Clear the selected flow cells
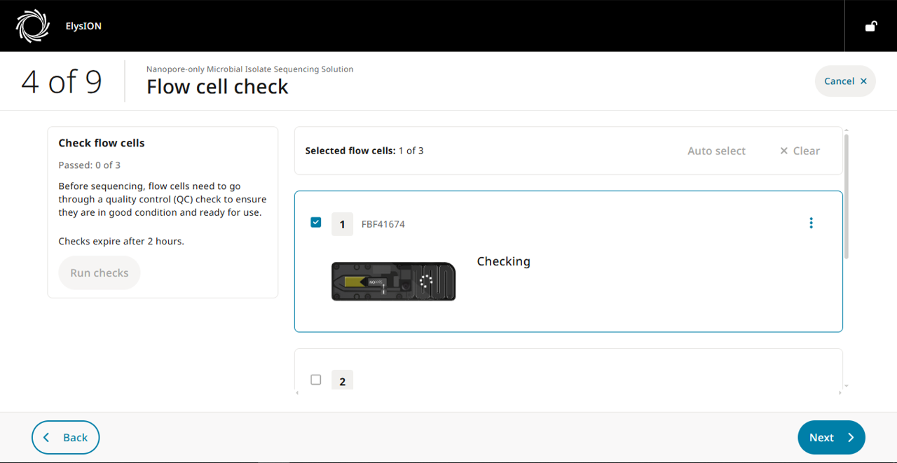The image size is (897, 463). pos(800,151)
